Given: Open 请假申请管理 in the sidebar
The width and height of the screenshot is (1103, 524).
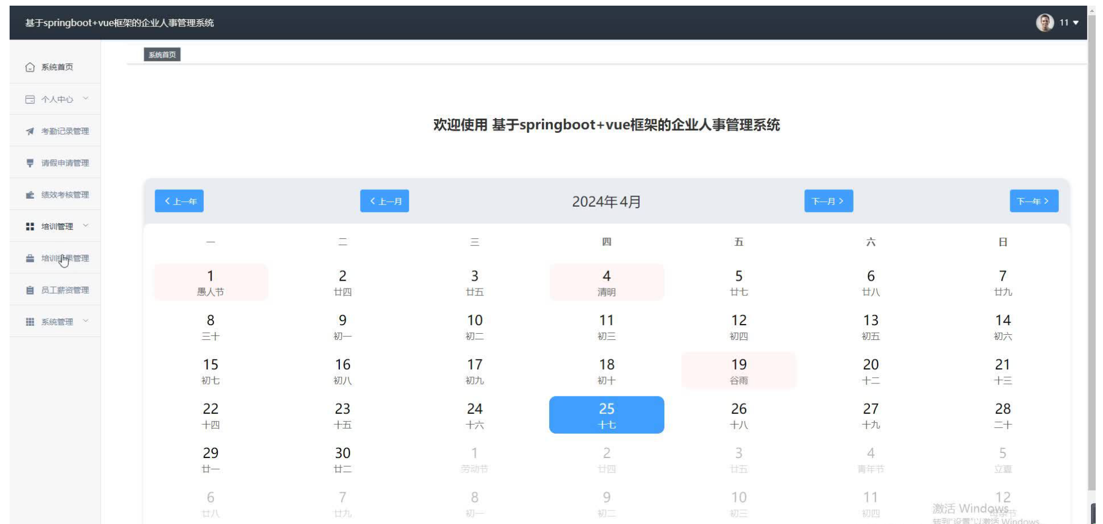Looking at the screenshot, I should point(55,163).
